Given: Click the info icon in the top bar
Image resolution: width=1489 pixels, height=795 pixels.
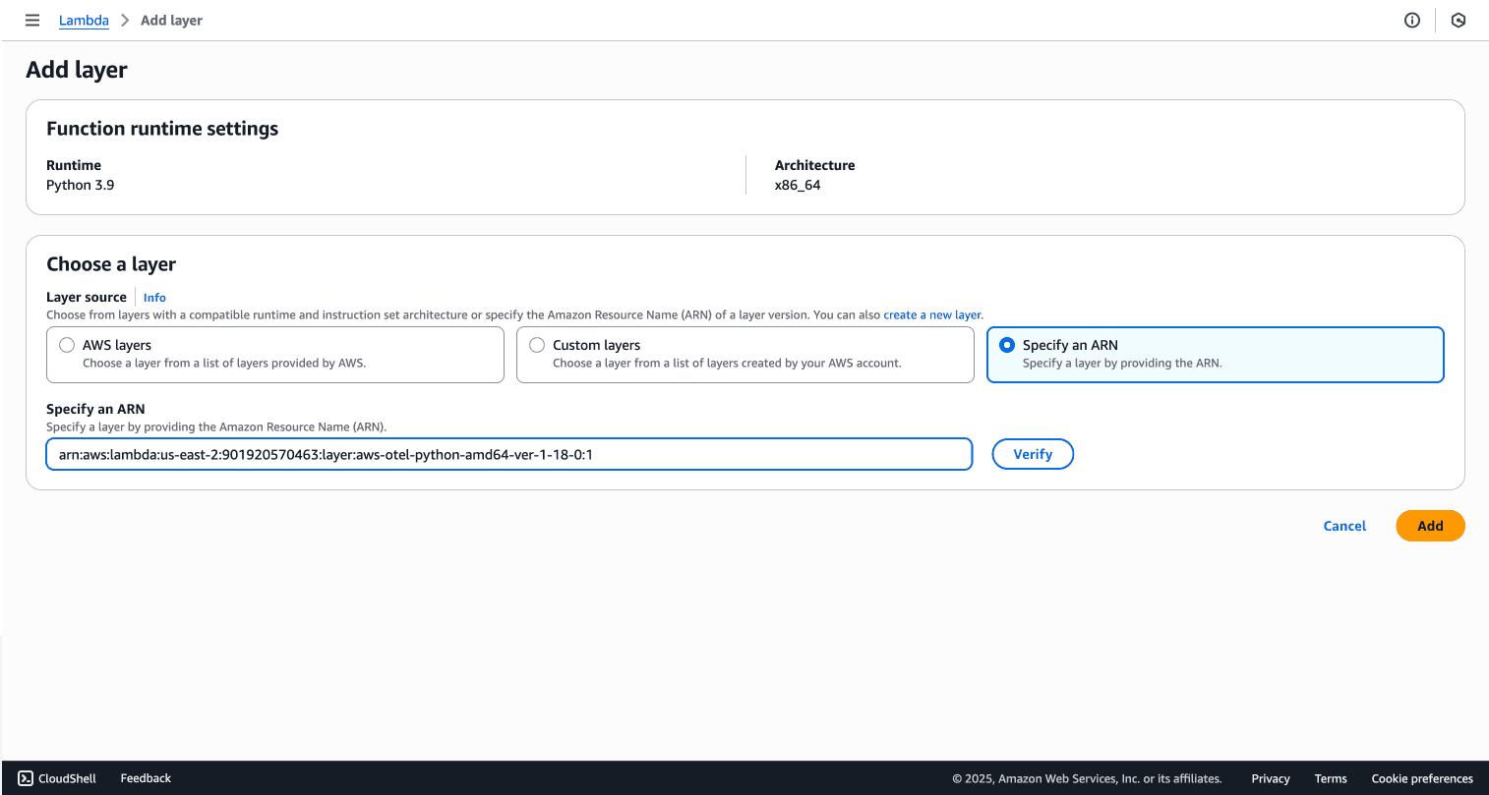Looking at the screenshot, I should click(x=1412, y=20).
